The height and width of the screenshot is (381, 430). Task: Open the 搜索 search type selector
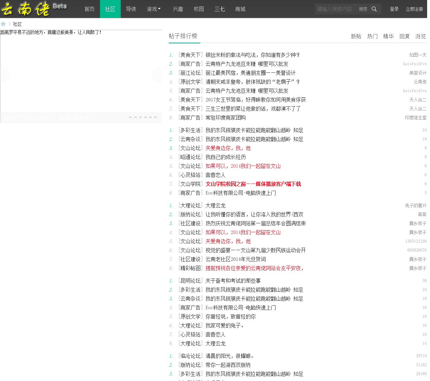tap(363, 9)
